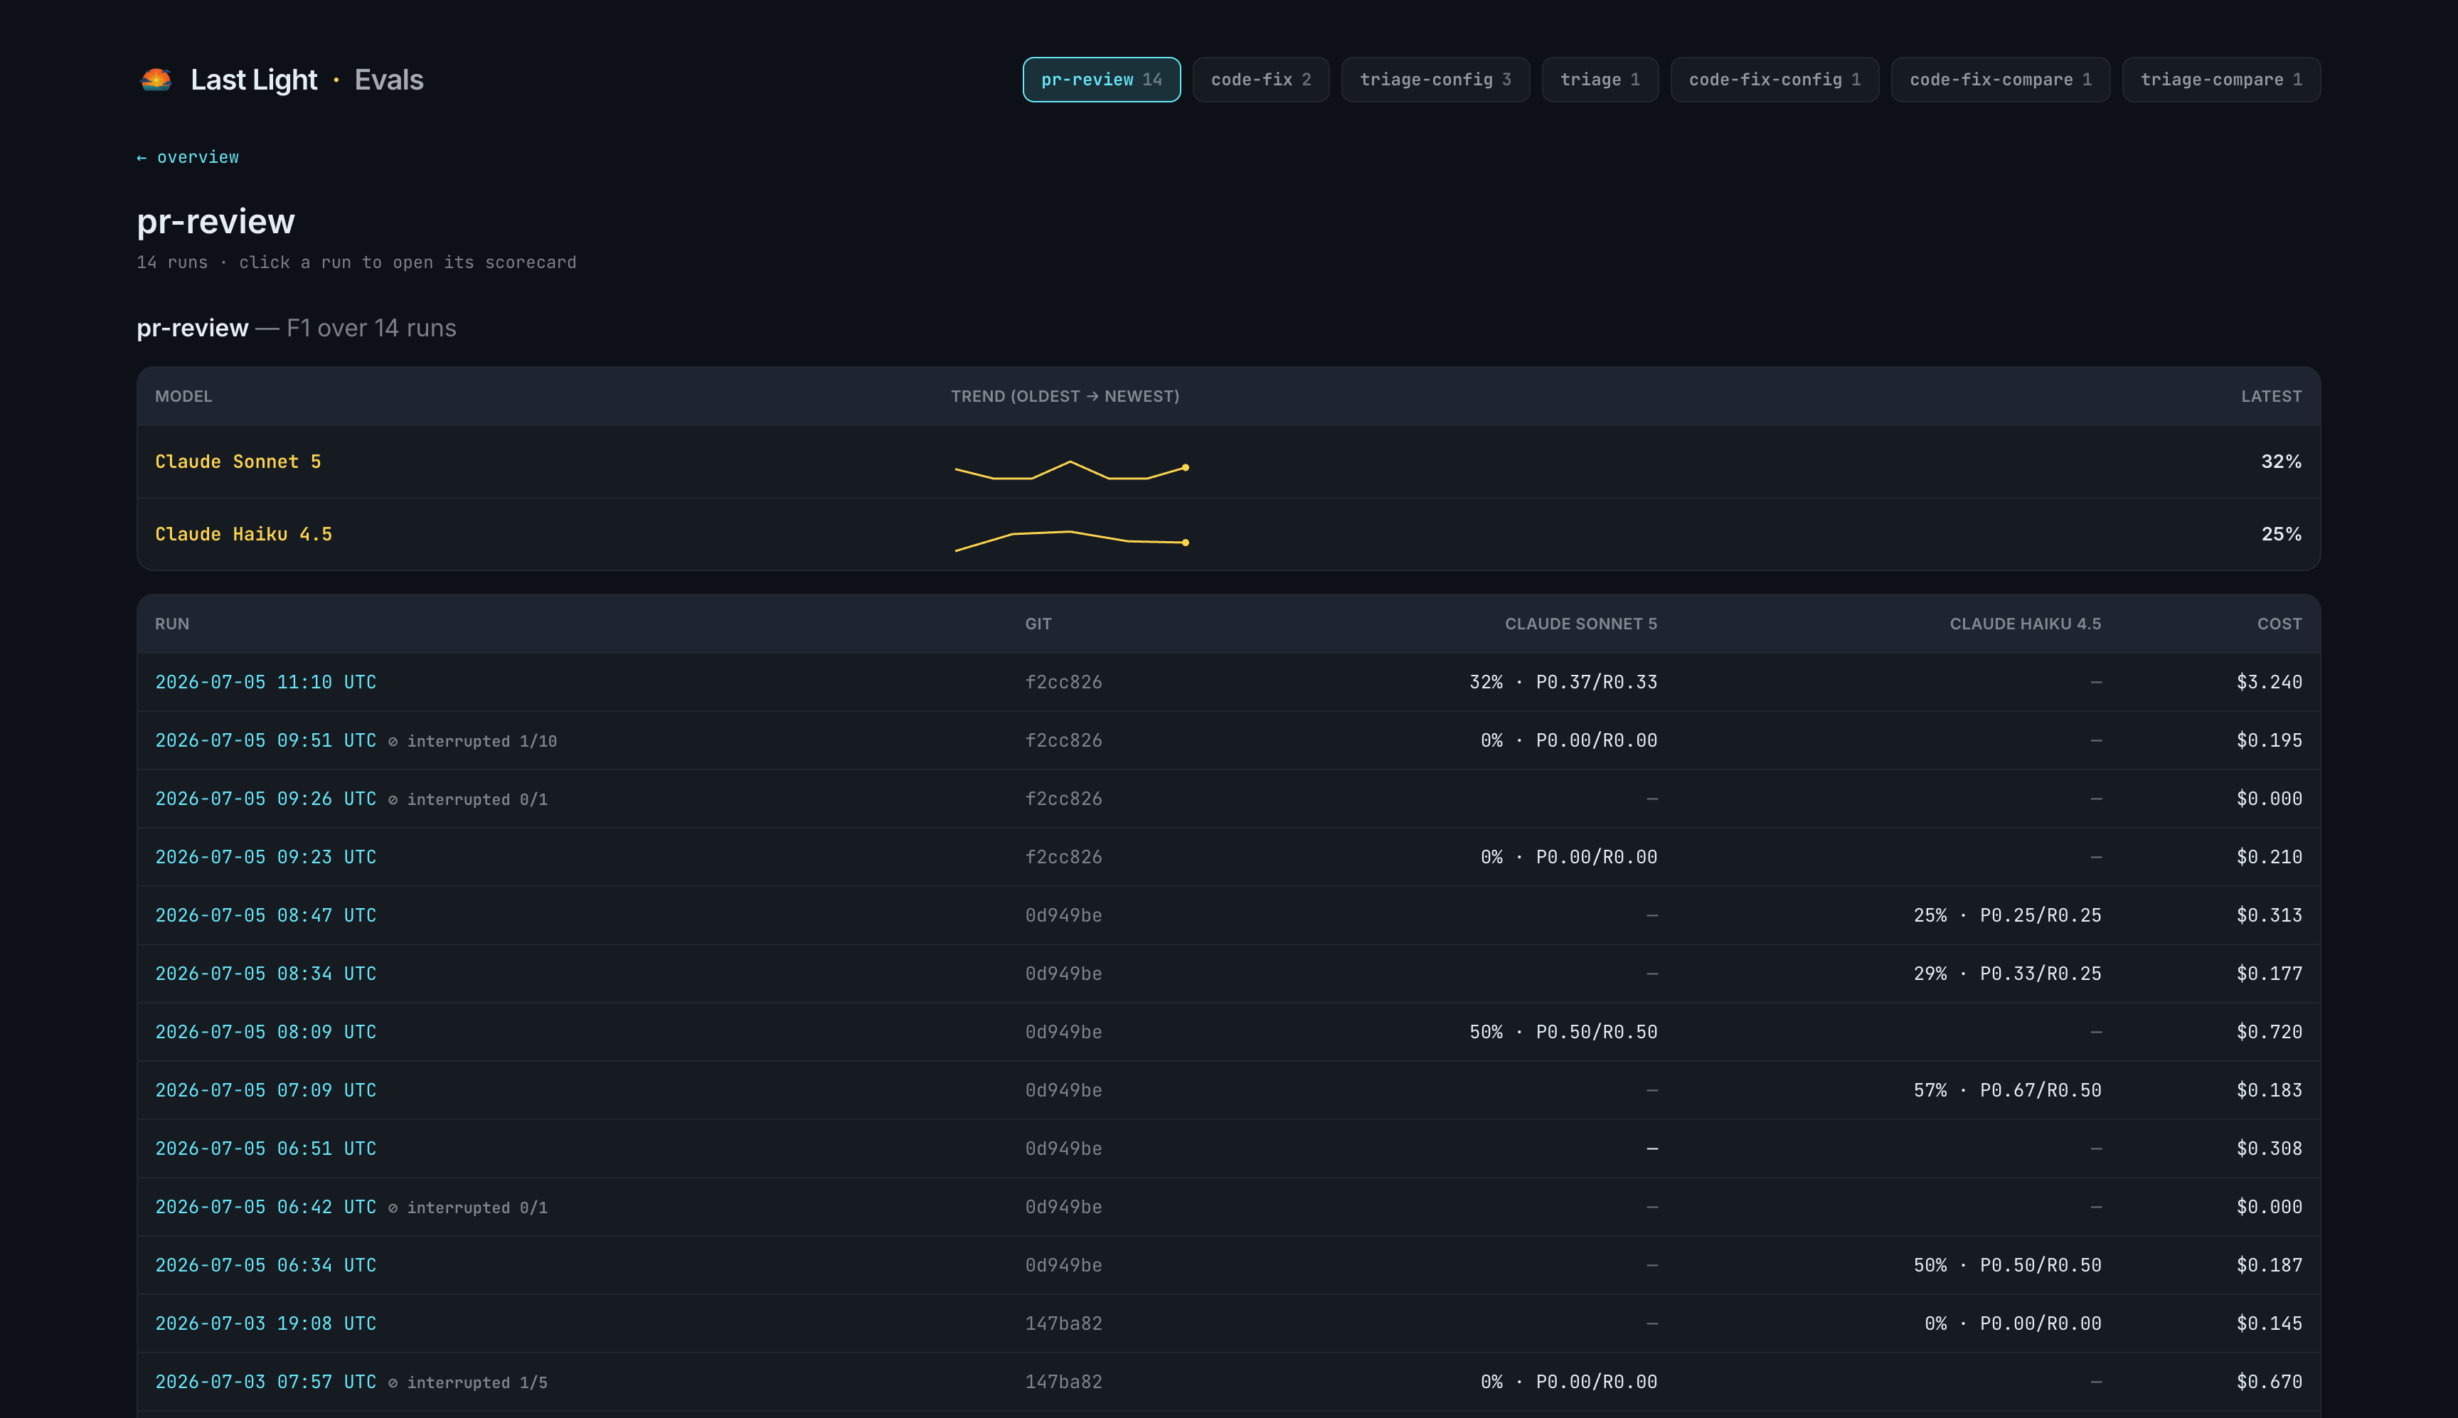2458x1418 pixels.
Task: Select the triage-config tab
Action: (1435, 80)
